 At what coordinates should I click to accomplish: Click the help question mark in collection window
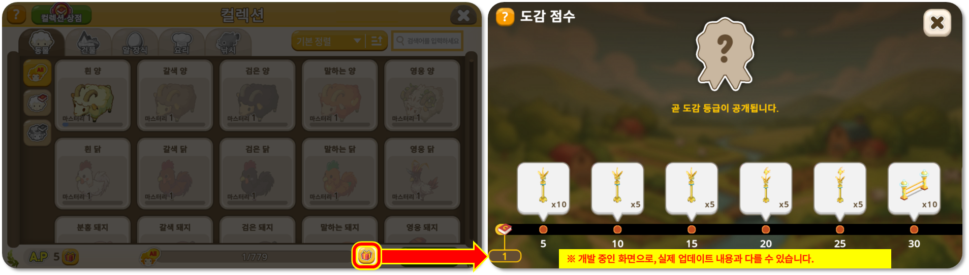[x=16, y=14]
